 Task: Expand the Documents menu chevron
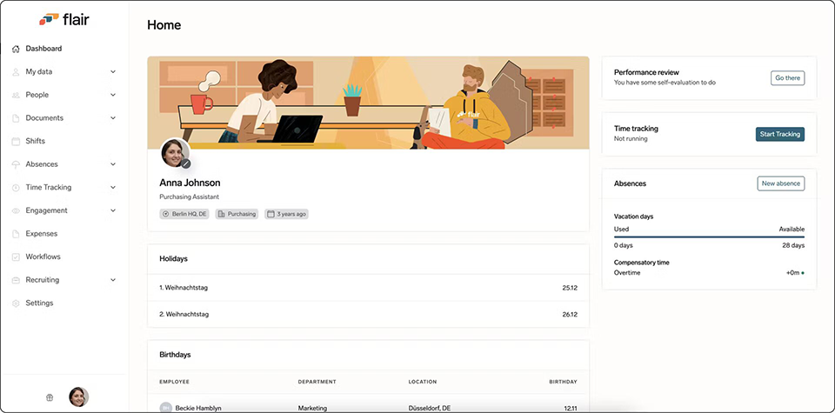(113, 118)
